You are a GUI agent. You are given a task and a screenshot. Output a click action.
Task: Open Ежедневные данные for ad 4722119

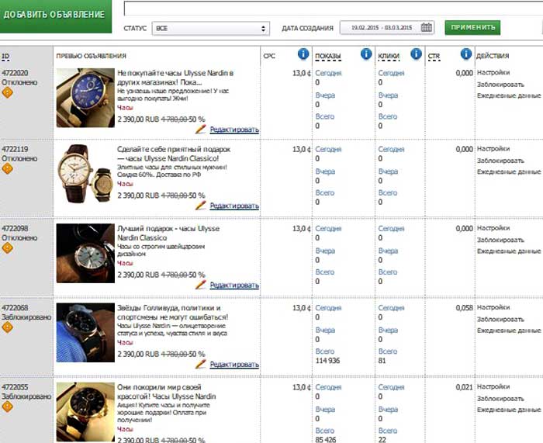pos(509,171)
